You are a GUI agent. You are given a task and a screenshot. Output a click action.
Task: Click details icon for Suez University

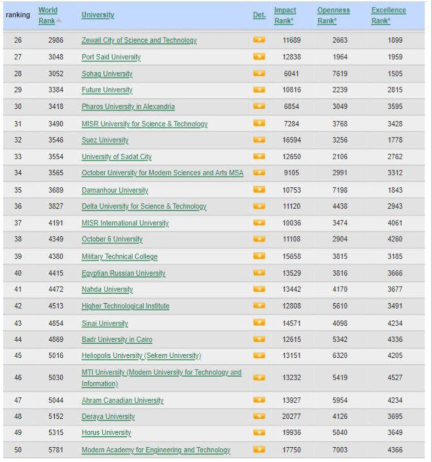pos(259,140)
